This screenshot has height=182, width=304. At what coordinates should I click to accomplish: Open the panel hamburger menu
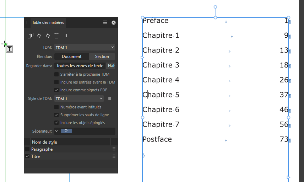[x=105, y=22]
